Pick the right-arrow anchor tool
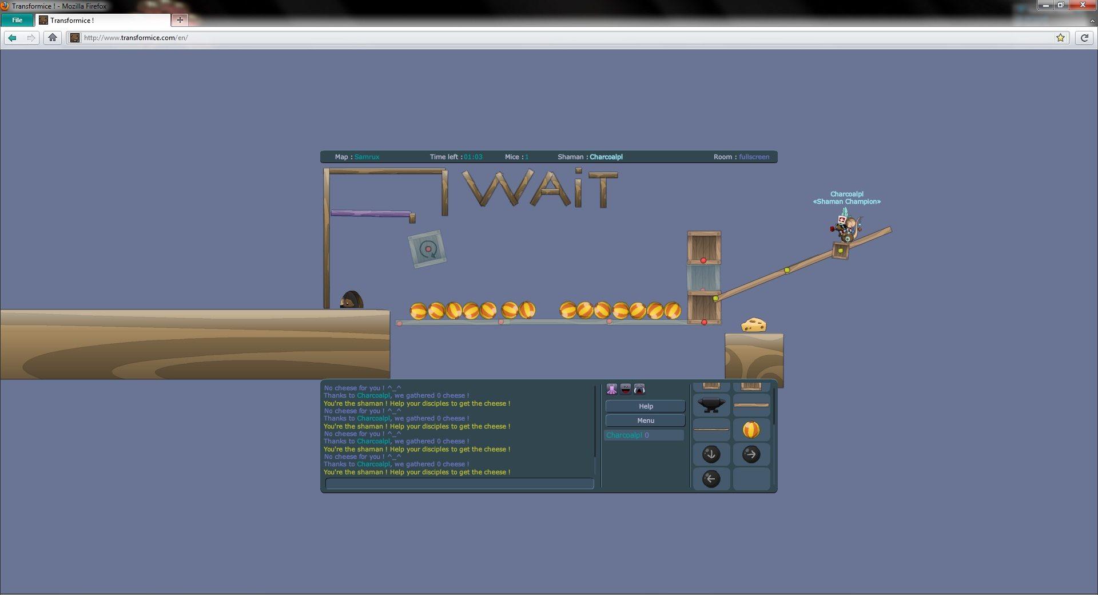 point(751,454)
